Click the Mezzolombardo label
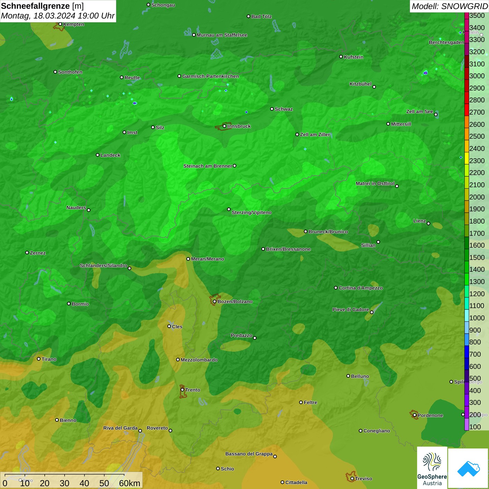 pyautogui.click(x=199, y=360)
